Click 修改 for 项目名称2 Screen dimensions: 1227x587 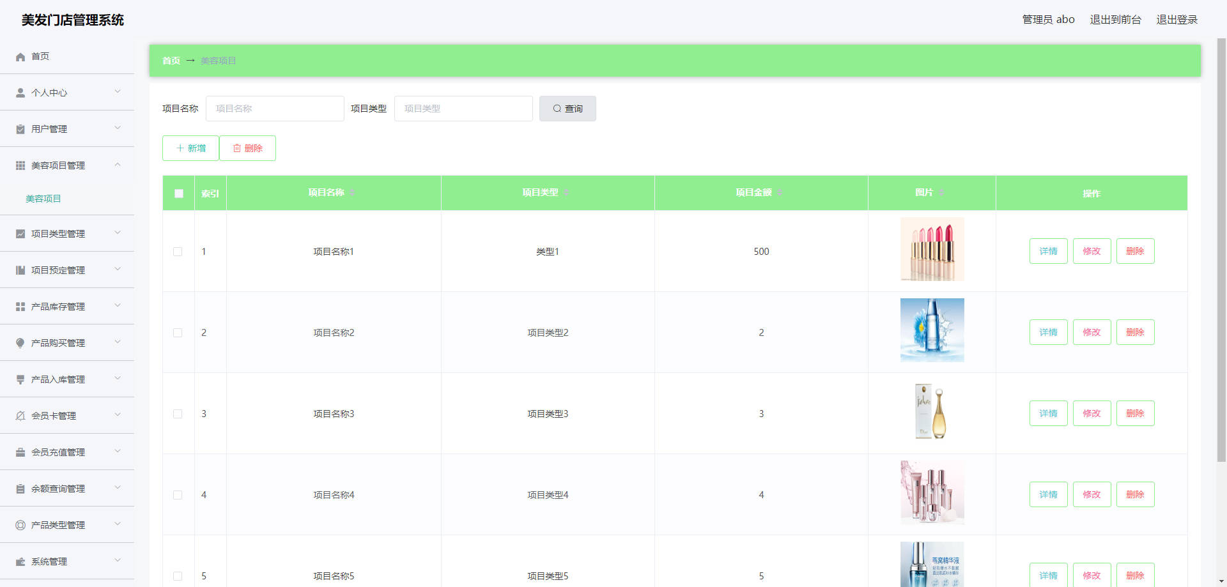pyautogui.click(x=1092, y=332)
